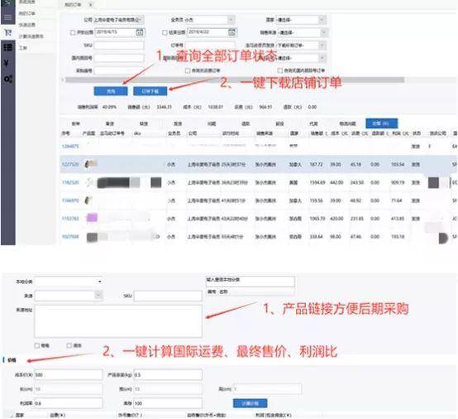Click the gray horizontal scrollbar above buttons
This screenshot has height=419, width=458.
pyautogui.click(x=235, y=79)
